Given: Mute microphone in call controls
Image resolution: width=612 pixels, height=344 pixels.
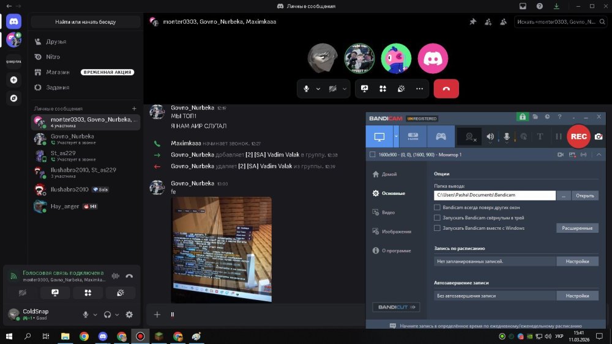Looking at the screenshot, I should (307, 89).
